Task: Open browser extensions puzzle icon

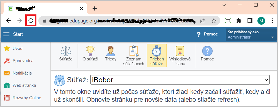Action: coord(239,21)
